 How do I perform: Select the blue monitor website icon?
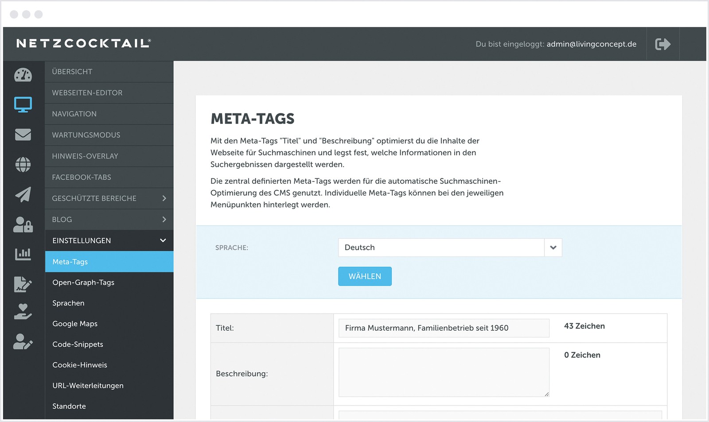[x=23, y=105]
